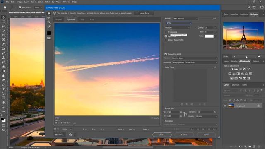This screenshot has width=265, height=149.
Task: Add a Levels adjustment
Action: pyautogui.click(x=236, y=69)
